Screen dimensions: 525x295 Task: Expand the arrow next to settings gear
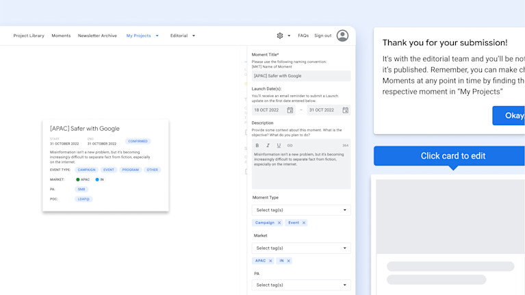(289, 36)
